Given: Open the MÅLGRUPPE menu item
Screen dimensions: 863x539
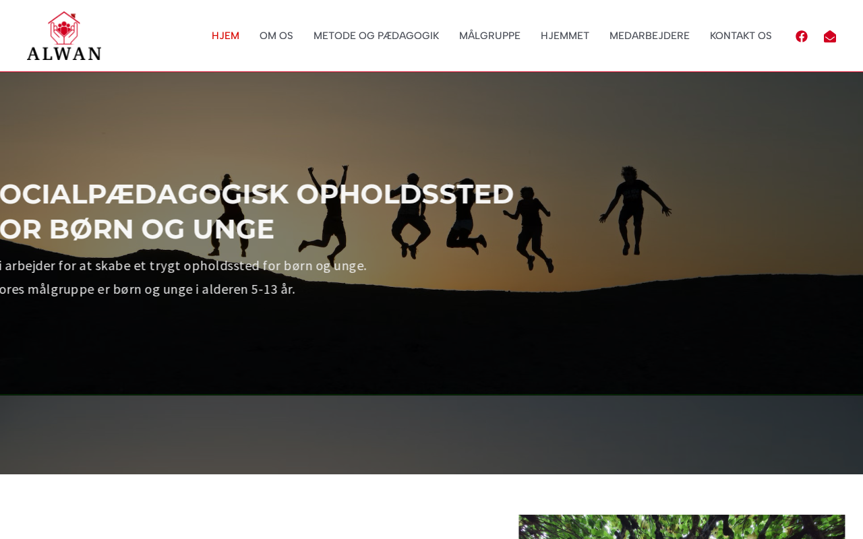Looking at the screenshot, I should tap(489, 36).
